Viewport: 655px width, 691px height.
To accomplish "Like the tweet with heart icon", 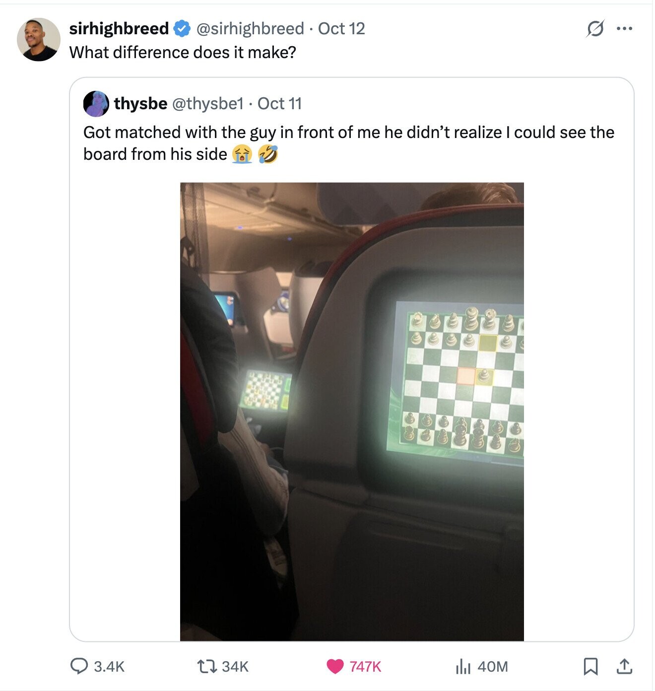I will (335, 666).
